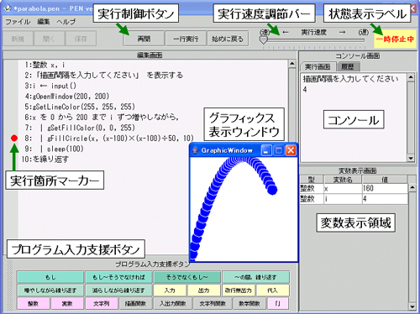The image size is (420, 314).
Task: Click the 入力 input support button
Action: (x=170, y=290)
